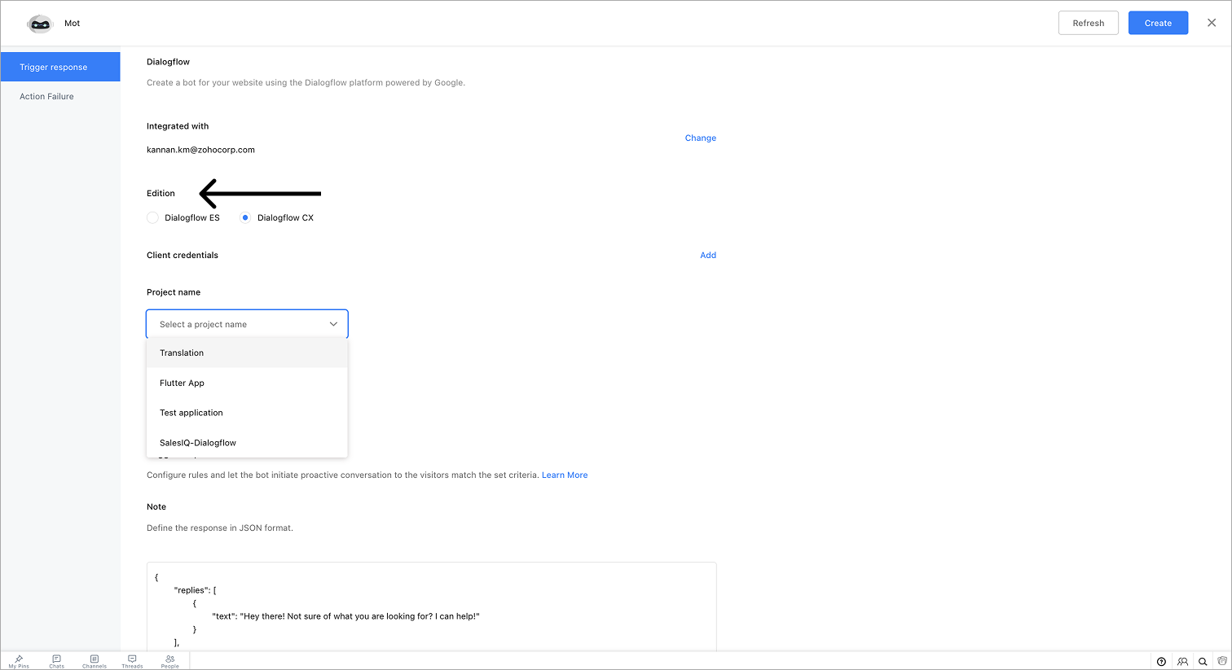
Task: Click the help question mark icon
Action: [1161, 662]
